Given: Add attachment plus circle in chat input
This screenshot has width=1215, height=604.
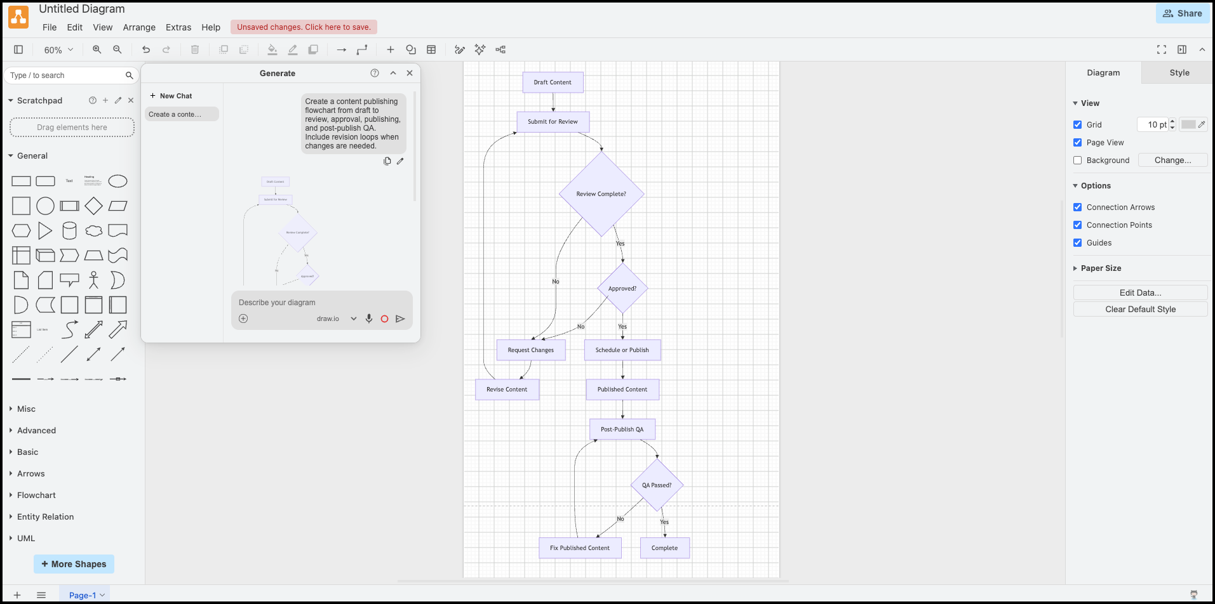Looking at the screenshot, I should click(x=243, y=318).
